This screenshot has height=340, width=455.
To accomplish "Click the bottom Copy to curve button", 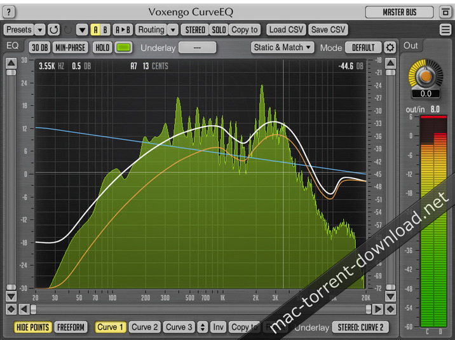I will coord(245,327).
